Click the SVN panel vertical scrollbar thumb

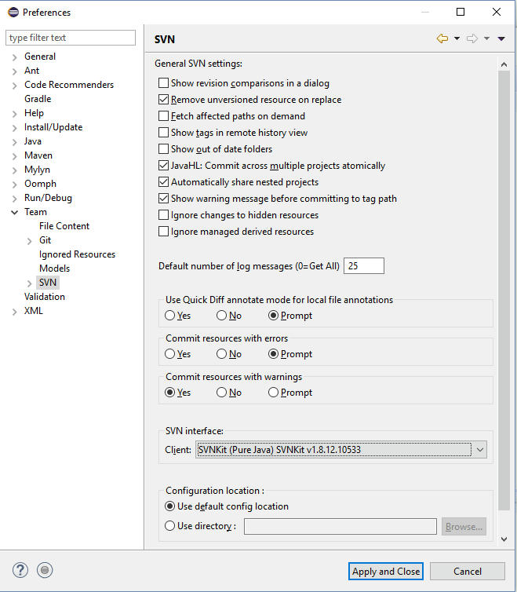pos(504,290)
